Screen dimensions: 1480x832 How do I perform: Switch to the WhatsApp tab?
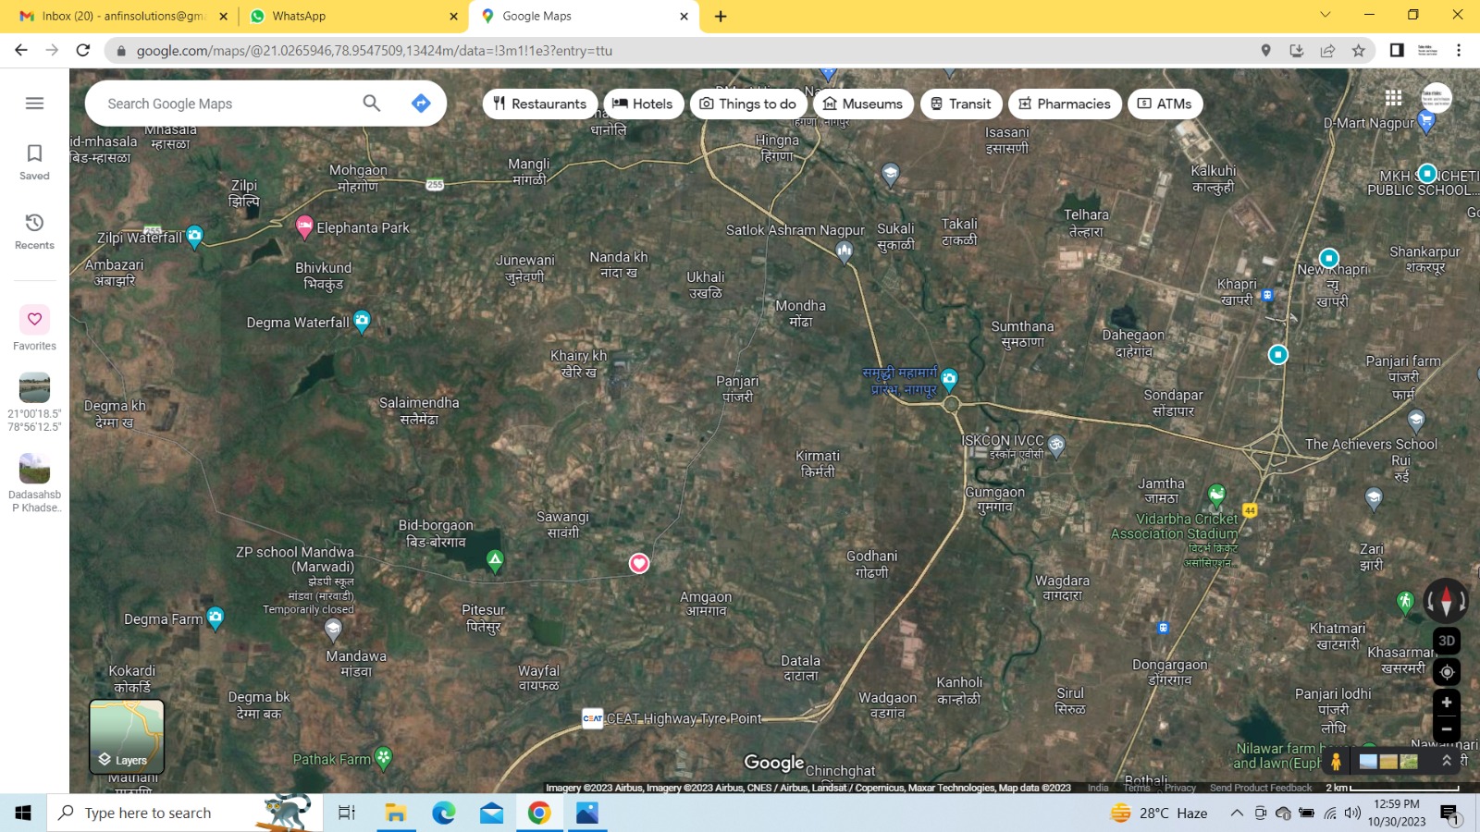[351, 16]
